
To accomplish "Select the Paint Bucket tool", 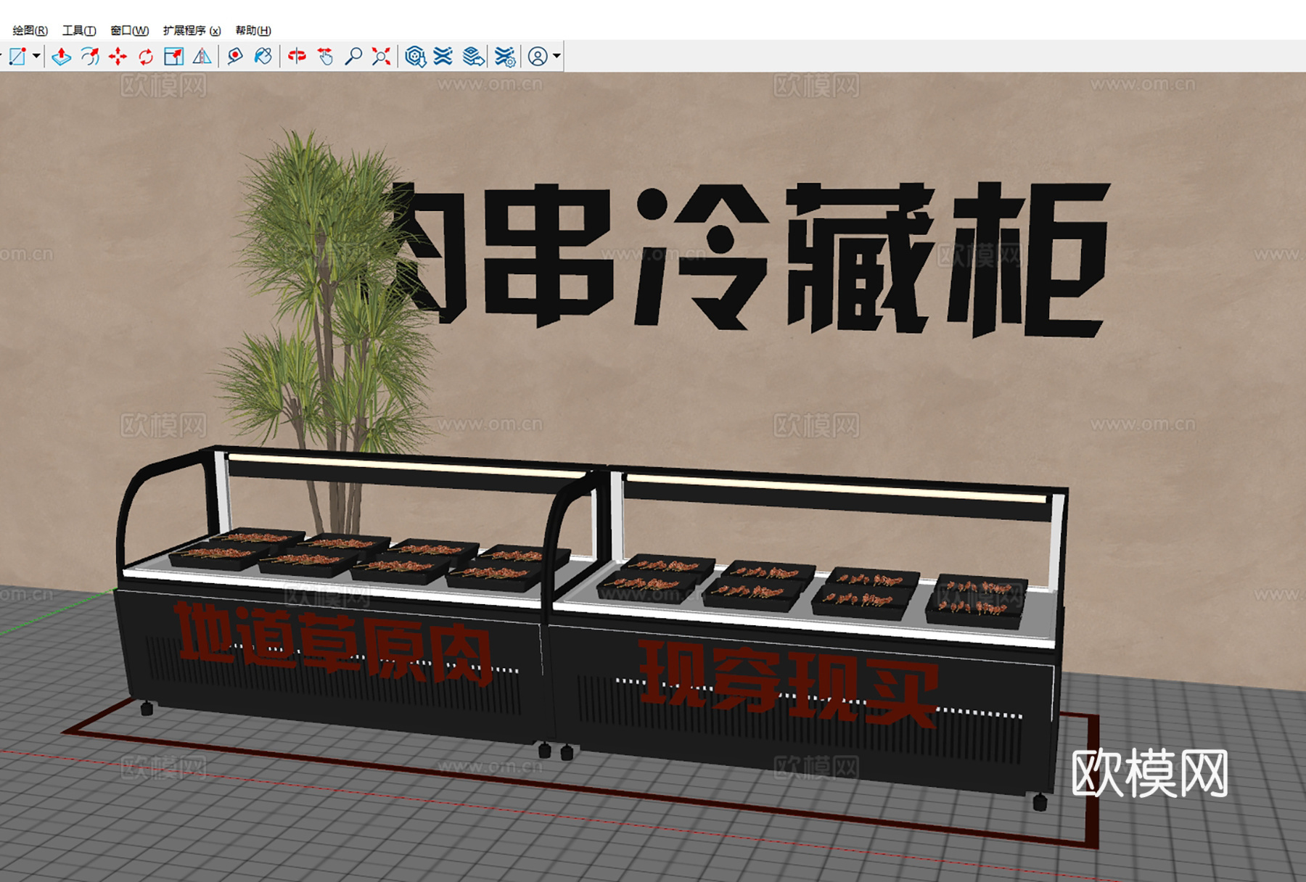I will click(263, 57).
